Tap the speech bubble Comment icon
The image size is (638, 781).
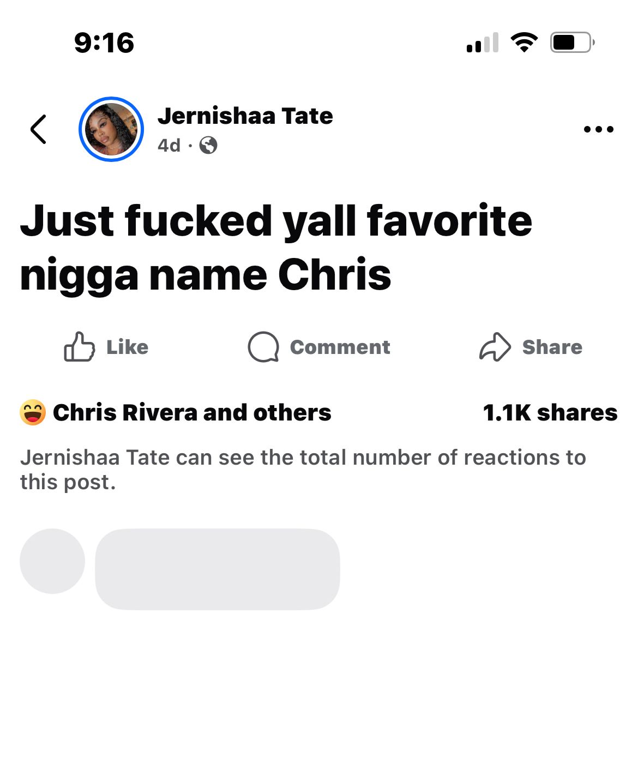pyautogui.click(x=263, y=347)
